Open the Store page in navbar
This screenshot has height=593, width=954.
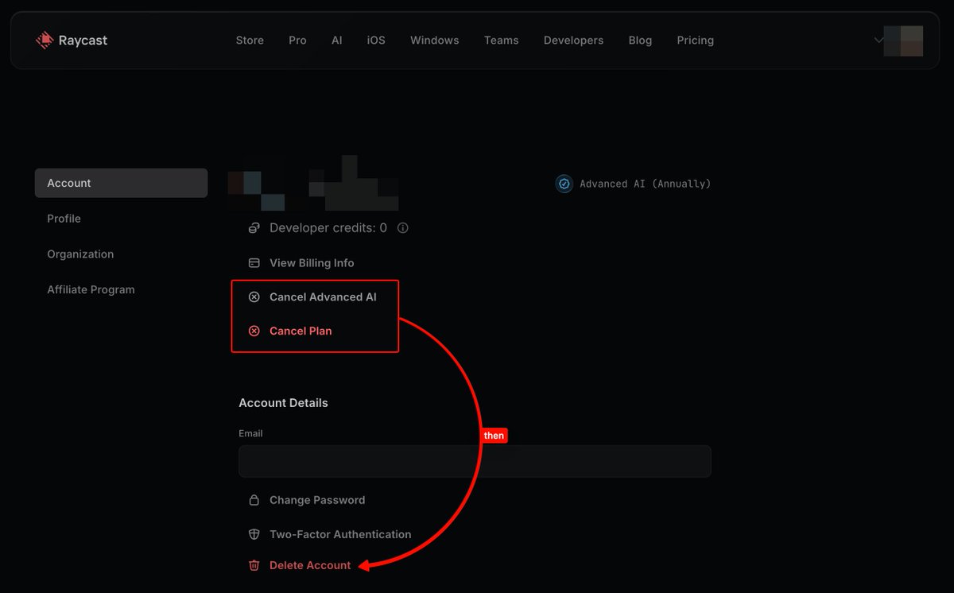(x=250, y=41)
